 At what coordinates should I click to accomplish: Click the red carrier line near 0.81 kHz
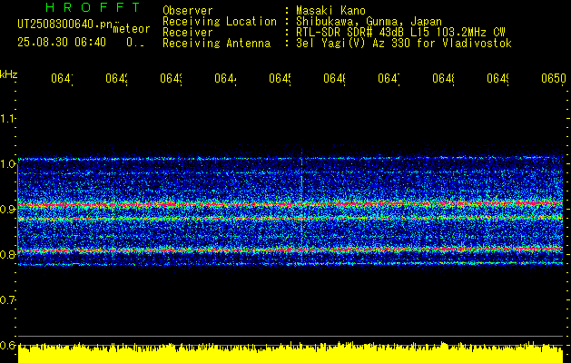pyautogui.click(x=290, y=250)
